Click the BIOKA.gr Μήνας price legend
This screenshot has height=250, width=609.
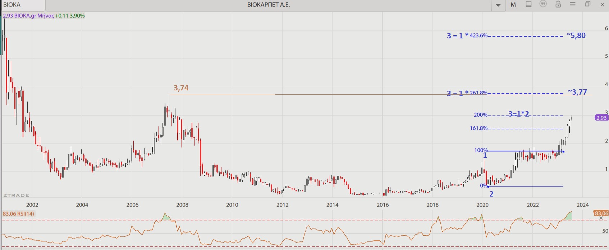click(x=44, y=16)
